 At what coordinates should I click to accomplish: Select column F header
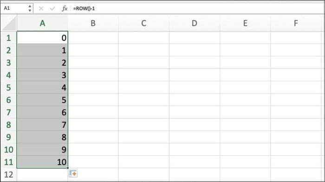pyautogui.click(x=296, y=23)
